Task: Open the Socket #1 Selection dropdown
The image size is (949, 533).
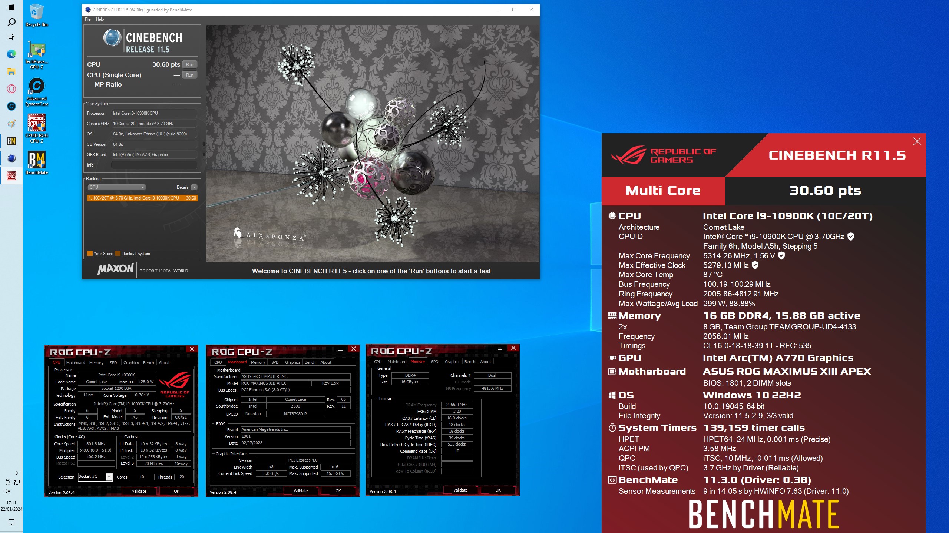Action: pyautogui.click(x=95, y=477)
